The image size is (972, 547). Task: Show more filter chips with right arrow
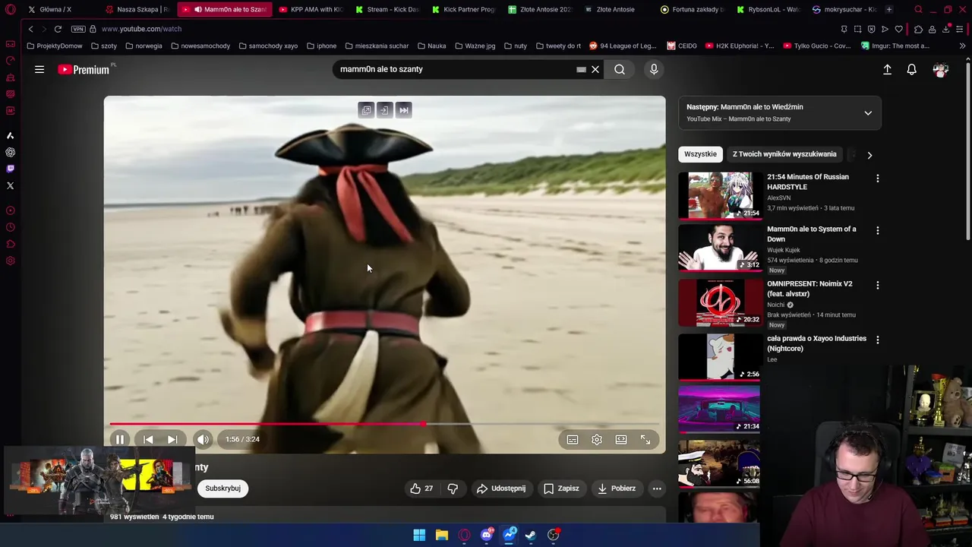pos(869,155)
